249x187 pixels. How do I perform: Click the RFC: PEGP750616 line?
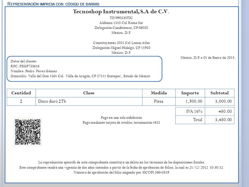click(25, 66)
